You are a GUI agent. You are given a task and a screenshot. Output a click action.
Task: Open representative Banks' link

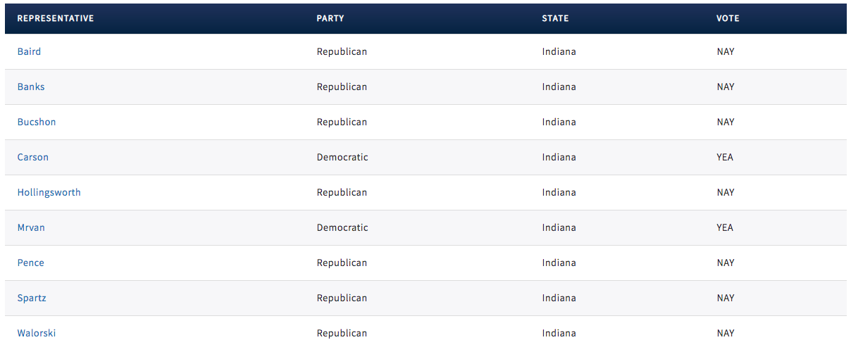[31, 87]
